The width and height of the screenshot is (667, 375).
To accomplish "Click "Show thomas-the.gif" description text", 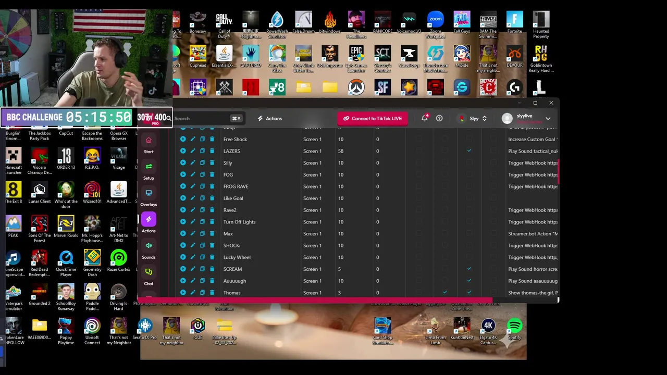I will [x=530, y=293].
